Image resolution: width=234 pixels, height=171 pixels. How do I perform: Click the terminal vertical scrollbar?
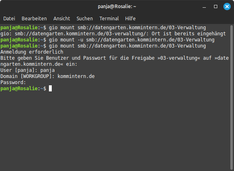232,97
